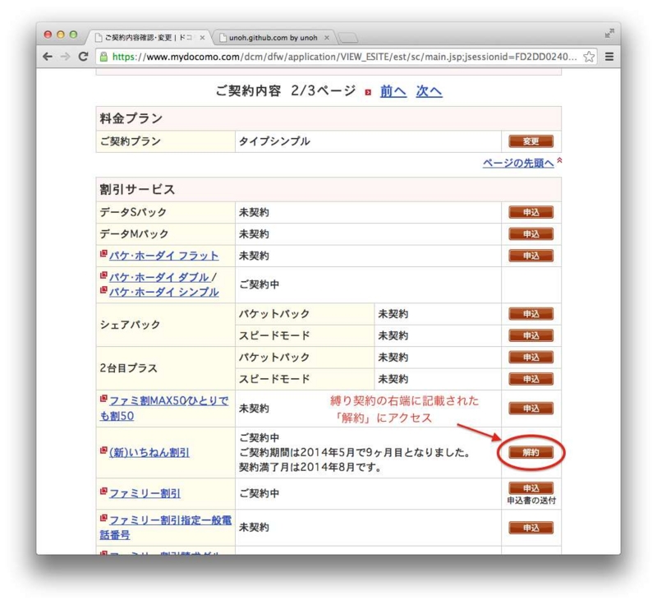Click the red icon beside ファミリー割引
Image resolution: width=657 pixels, height=605 pixels.
(103, 492)
